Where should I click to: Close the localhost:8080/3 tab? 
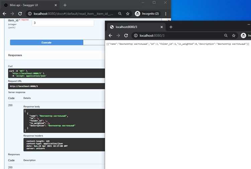pos(162,27)
